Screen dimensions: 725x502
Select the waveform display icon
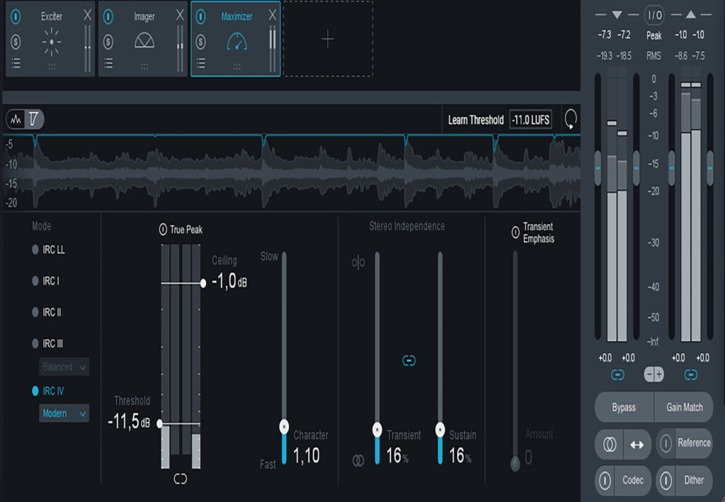click(14, 119)
